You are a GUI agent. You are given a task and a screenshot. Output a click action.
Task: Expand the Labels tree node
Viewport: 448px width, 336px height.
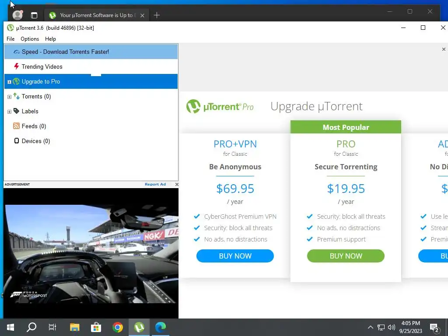tap(9, 112)
